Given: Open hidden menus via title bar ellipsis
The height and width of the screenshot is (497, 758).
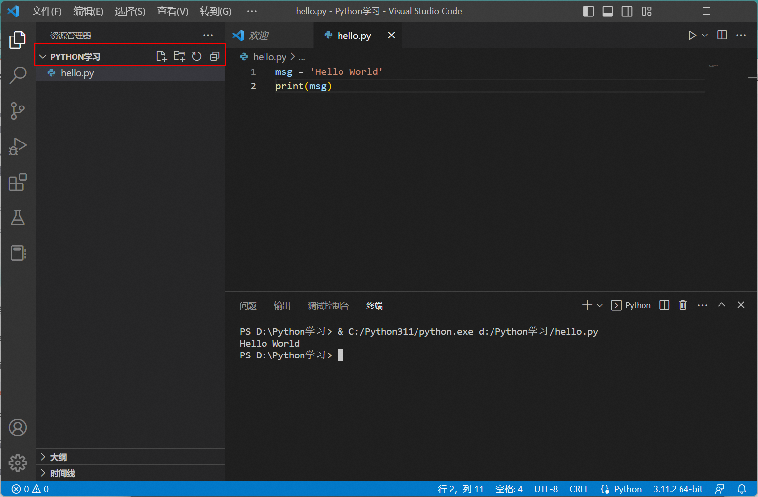Looking at the screenshot, I should click(252, 11).
